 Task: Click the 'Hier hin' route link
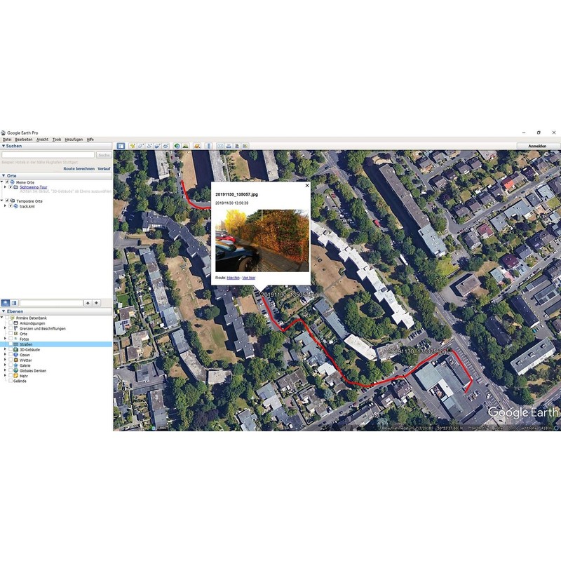click(233, 278)
